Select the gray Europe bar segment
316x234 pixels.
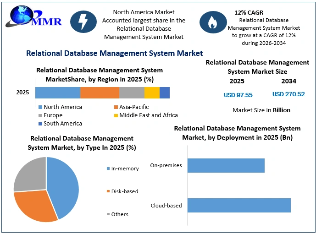(132, 93)
